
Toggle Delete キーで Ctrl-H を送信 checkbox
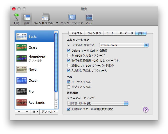pyautogui.click(x=69, y=51)
